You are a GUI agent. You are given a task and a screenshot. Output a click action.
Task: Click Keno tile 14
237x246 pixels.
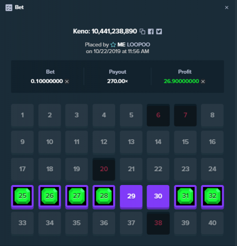158,142
